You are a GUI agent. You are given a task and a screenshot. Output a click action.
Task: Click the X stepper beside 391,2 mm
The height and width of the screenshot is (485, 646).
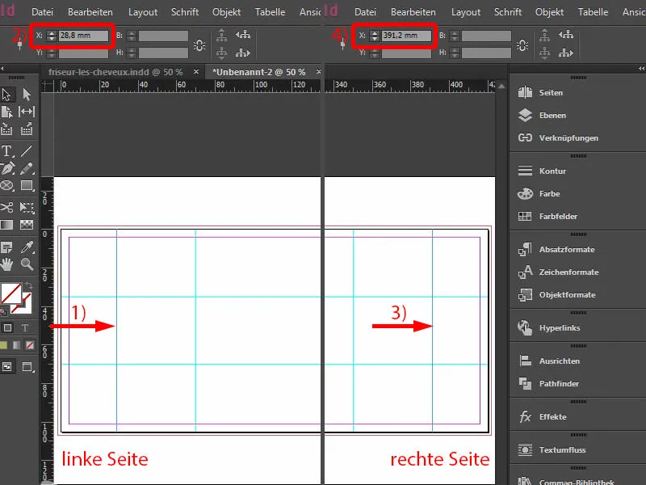tap(375, 36)
